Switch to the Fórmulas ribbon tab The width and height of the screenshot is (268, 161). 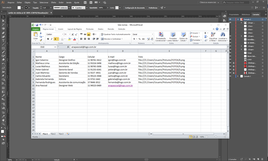[90, 29]
